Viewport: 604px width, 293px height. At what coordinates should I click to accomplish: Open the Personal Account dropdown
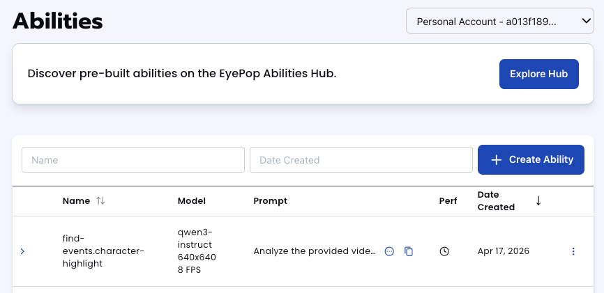pos(499,22)
